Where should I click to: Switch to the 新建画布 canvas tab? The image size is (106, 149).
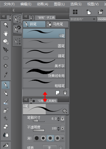(83, 19)
